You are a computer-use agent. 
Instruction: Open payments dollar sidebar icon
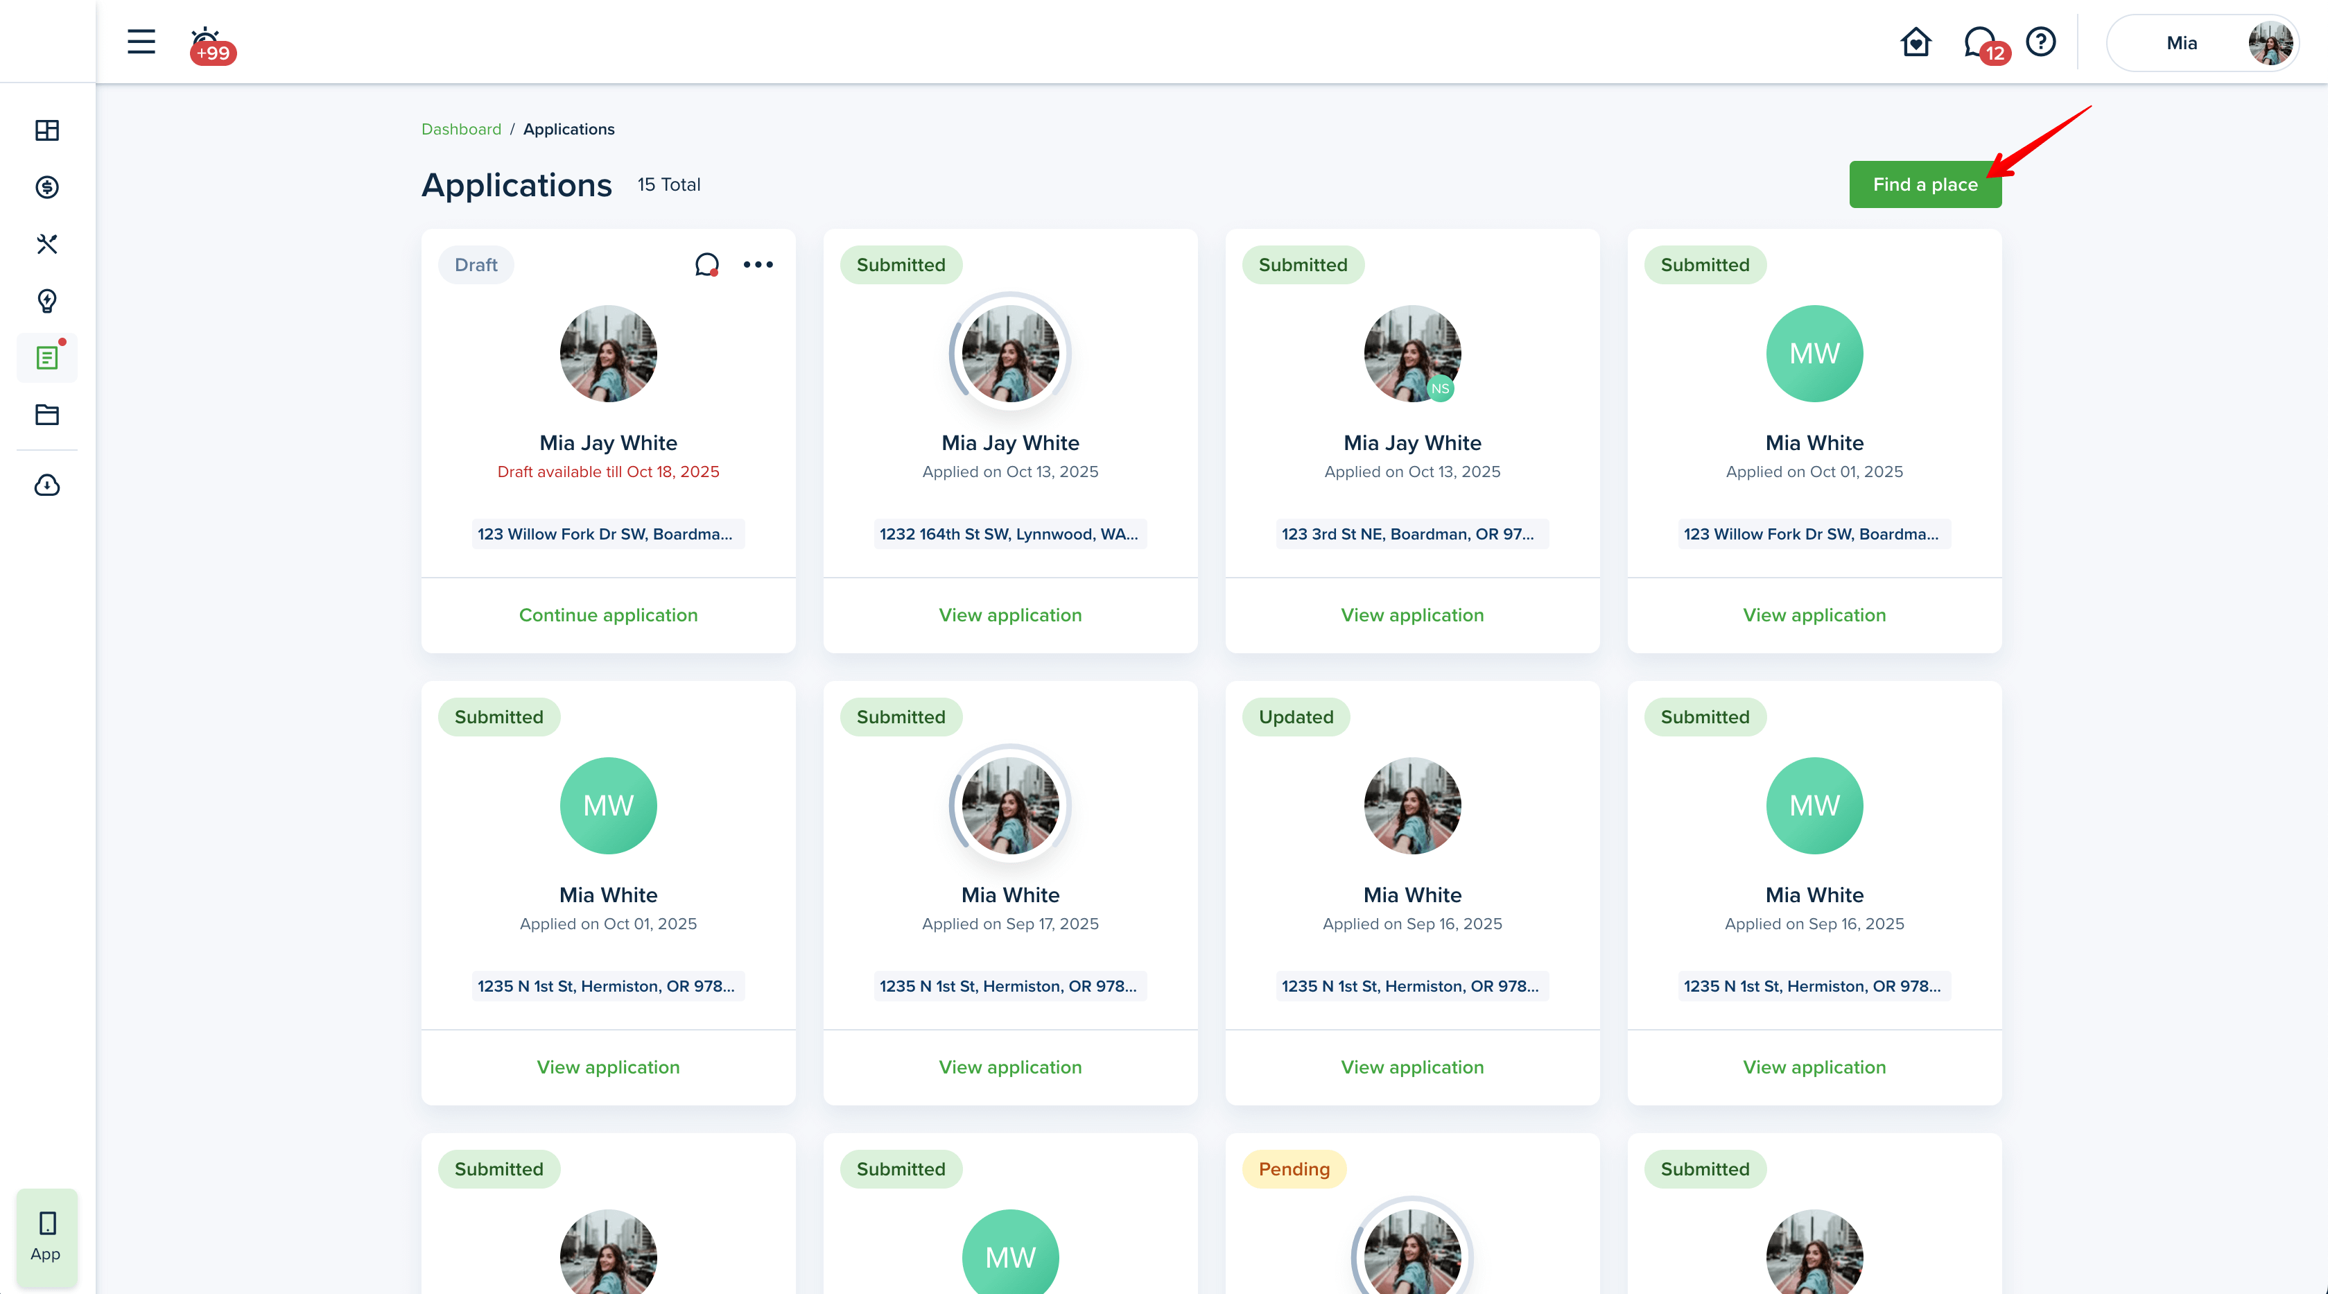[47, 187]
